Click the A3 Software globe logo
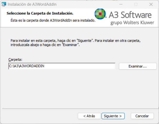159x124 pixels. 100,14
